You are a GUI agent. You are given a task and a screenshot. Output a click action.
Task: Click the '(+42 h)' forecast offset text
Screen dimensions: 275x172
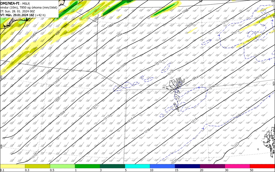(40, 15)
